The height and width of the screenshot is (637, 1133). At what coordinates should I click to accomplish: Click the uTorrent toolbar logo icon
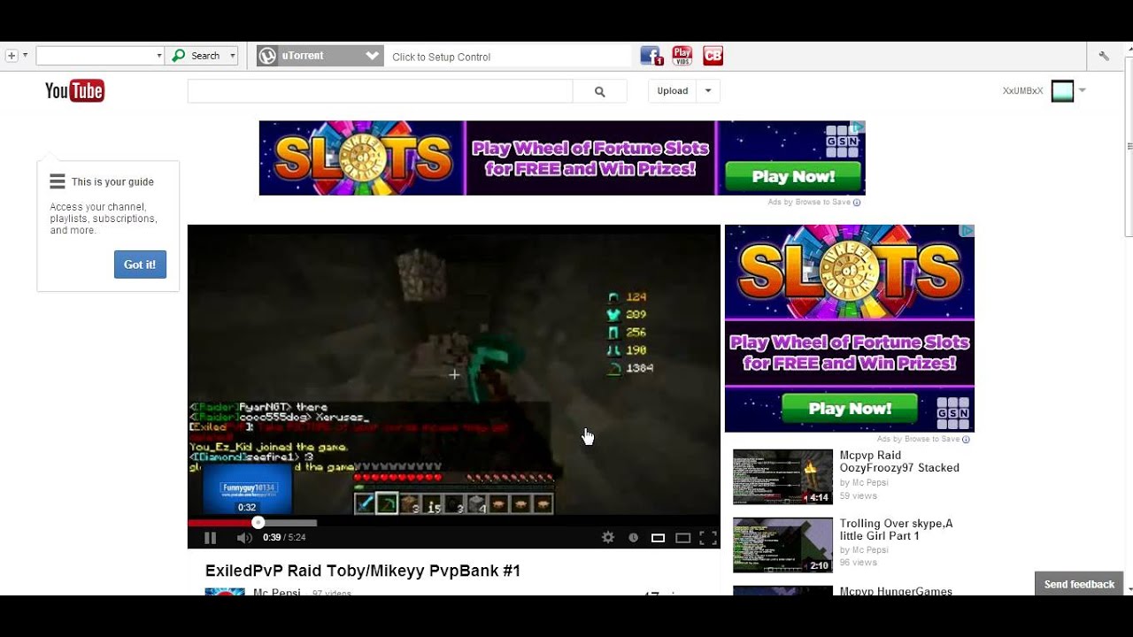tap(267, 56)
